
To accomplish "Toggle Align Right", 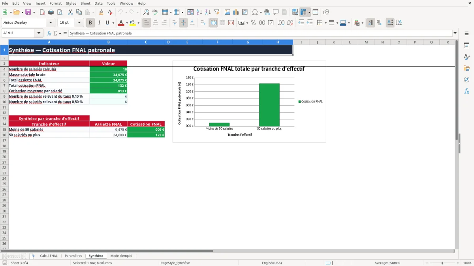I will [x=164, y=23].
